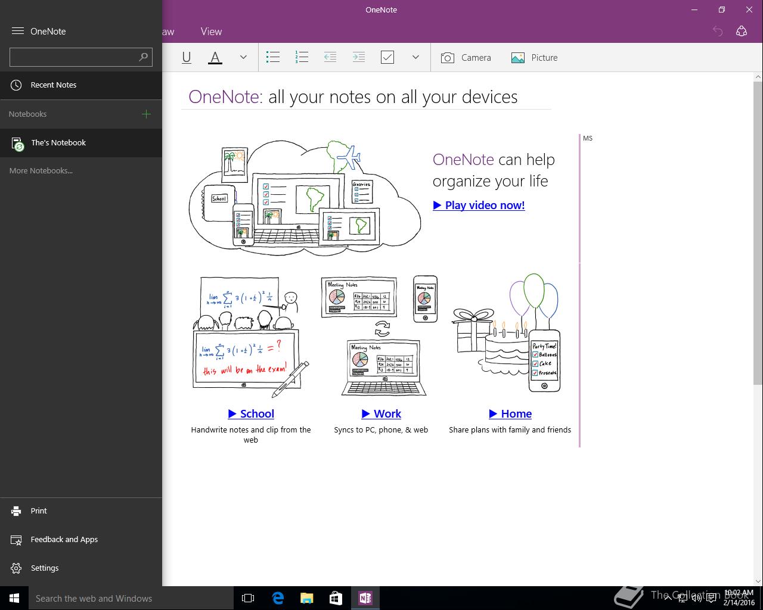Add a new notebook with plus icon

click(x=146, y=114)
